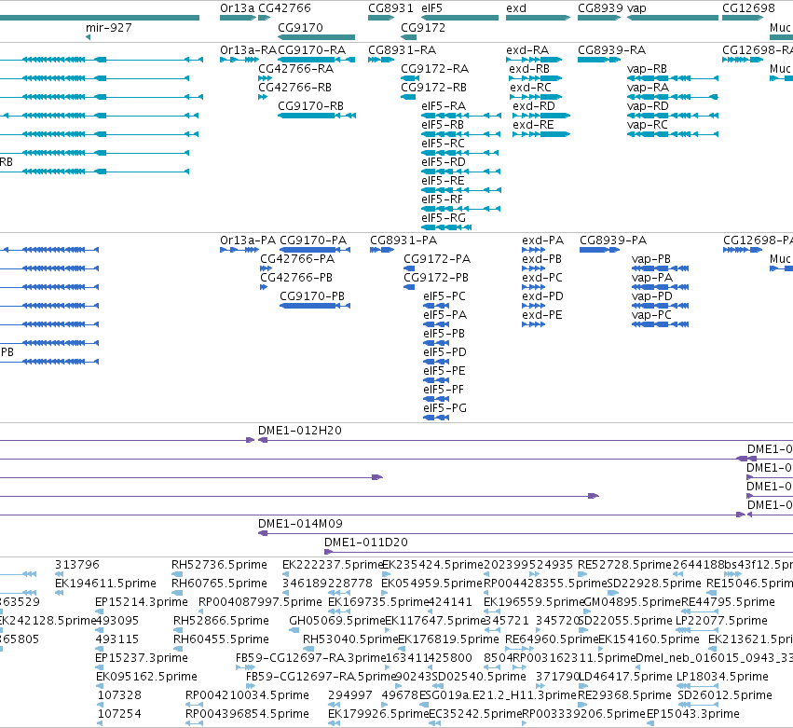Click the EP15214.3prime EST label

click(x=142, y=602)
